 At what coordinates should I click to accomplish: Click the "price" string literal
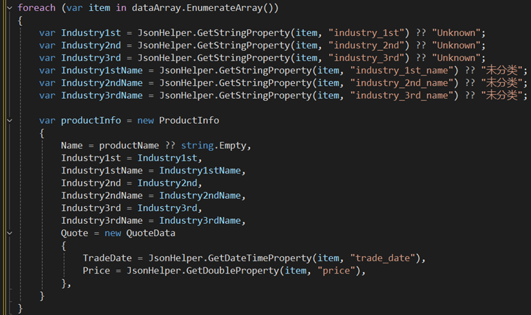[x=336, y=270]
